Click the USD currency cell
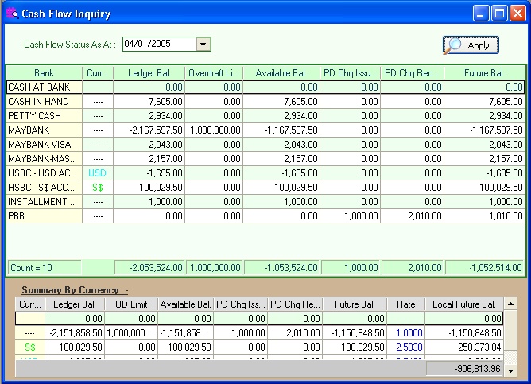 click(98, 173)
